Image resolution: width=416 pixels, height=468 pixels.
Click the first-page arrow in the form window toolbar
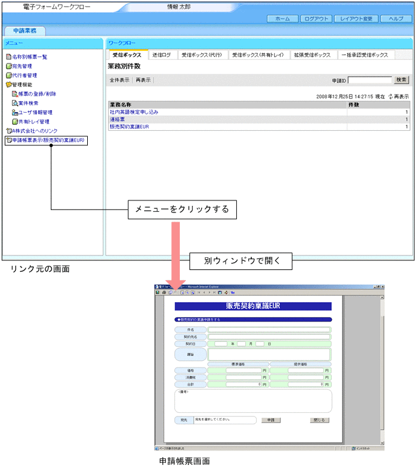pos(199,292)
